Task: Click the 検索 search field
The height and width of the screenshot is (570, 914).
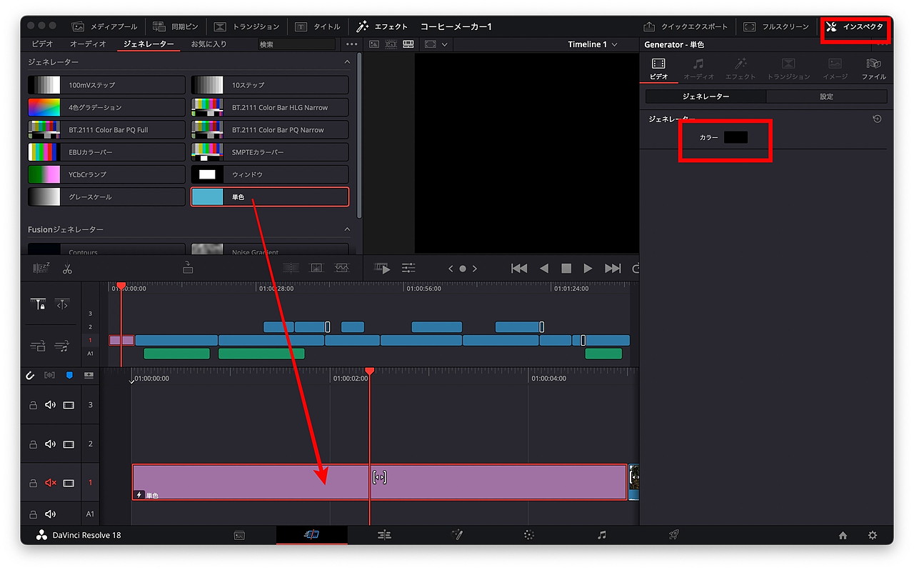Action: coord(296,44)
